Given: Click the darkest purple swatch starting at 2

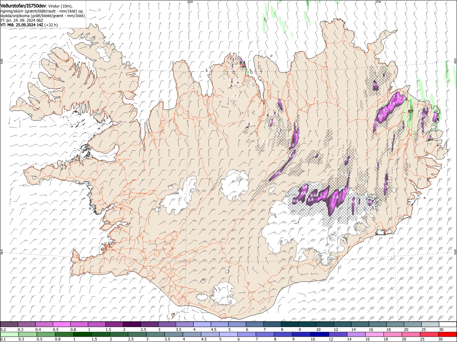Looking at the screenshot, I should (x=132, y=325).
